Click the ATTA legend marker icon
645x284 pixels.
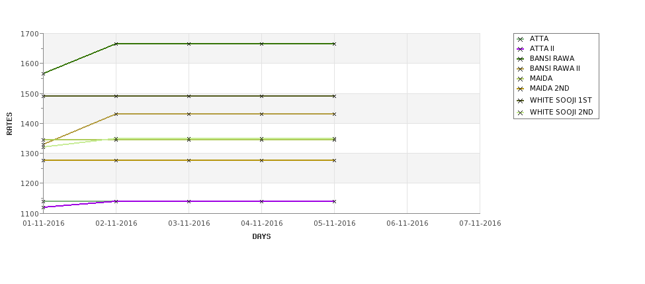click(x=521, y=39)
